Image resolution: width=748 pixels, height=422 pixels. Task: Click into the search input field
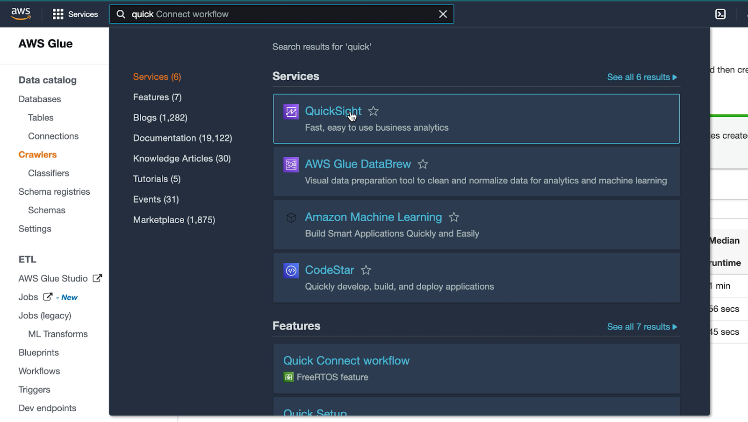[282, 14]
